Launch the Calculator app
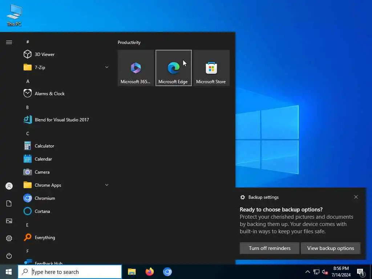The width and height of the screenshot is (372, 279). point(66,146)
